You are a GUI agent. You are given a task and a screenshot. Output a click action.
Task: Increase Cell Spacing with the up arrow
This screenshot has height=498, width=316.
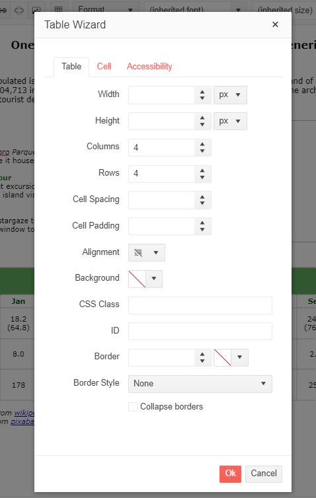(x=202, y=197)
